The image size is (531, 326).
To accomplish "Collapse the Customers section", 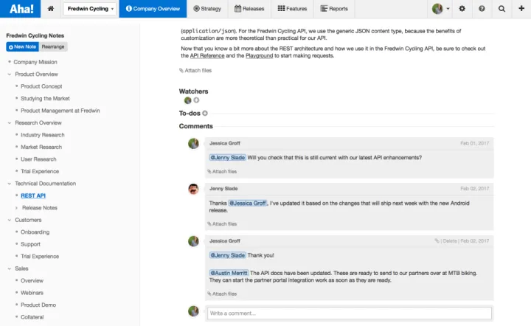I will 10,220.
